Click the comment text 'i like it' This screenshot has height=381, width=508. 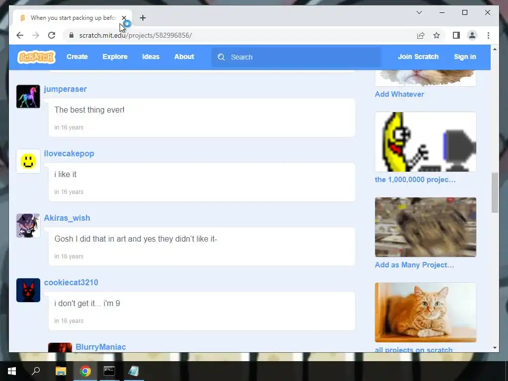65,174
